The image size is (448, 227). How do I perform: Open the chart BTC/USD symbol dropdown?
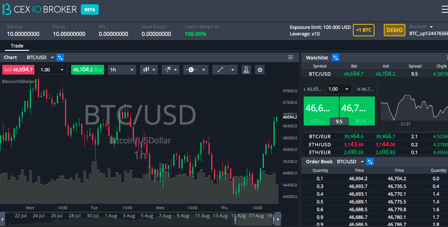40,57
